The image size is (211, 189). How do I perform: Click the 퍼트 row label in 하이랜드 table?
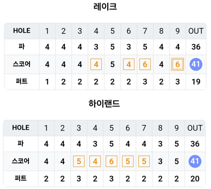point(21,178)
